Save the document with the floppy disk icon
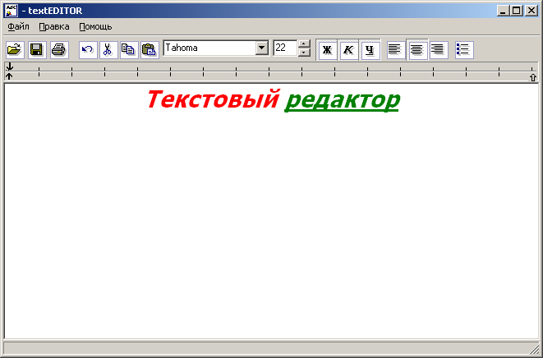 37,50
